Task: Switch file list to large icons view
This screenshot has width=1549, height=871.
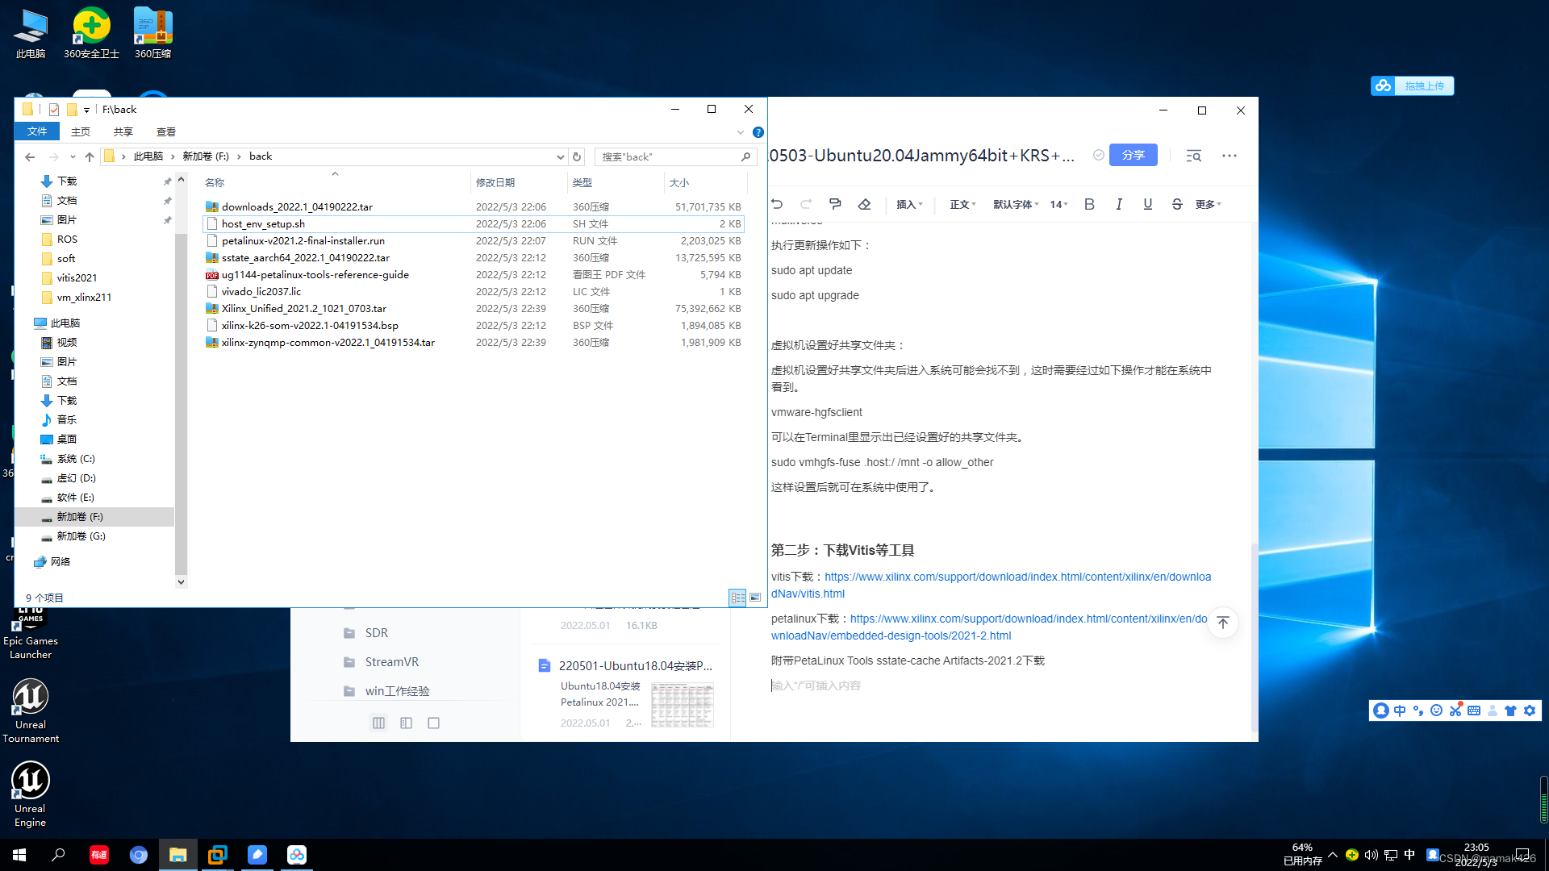Action: [x=756, y=598]
